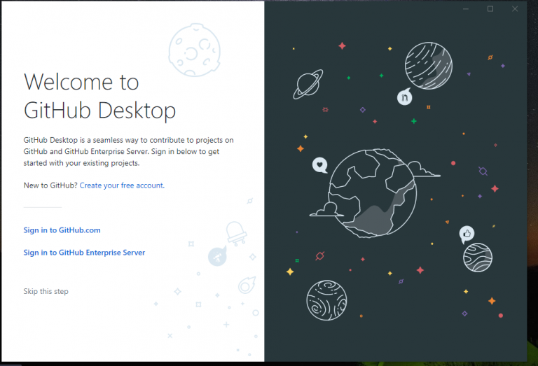Close the GitHub Desktop window

pos(516,8)
